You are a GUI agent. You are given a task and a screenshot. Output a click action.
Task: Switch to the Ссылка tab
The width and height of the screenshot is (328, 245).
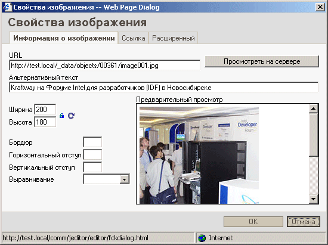click(x=133, y=38)
